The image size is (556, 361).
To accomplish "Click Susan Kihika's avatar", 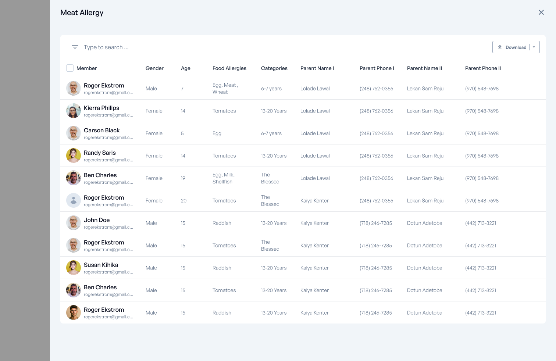I will click(x=74, y=268).
